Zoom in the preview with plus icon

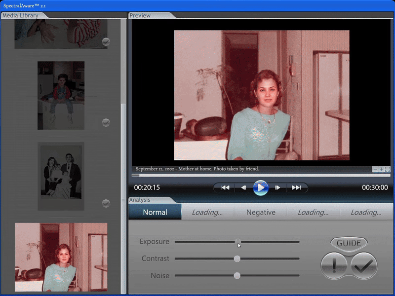pos(381,169)
